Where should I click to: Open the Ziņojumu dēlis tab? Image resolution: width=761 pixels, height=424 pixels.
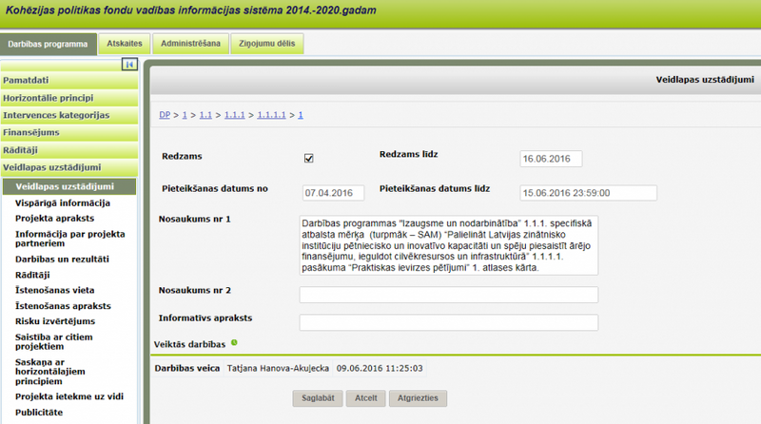pos(267,43)
